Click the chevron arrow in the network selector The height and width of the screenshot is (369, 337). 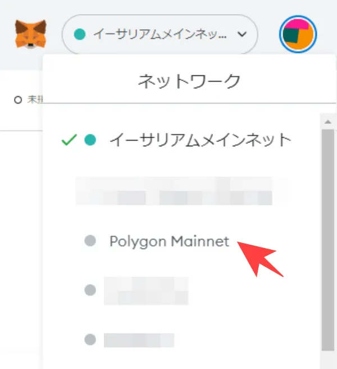point(242,34)
